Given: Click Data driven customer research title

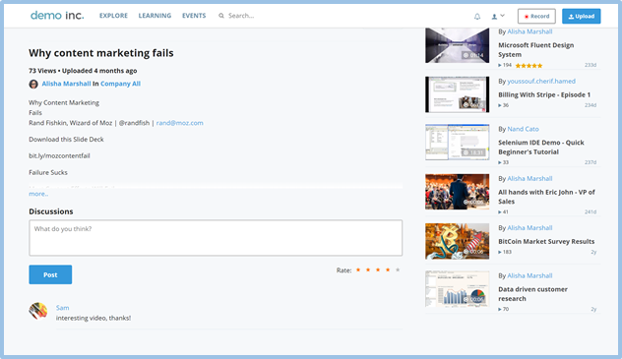Looking at the screenshot, I should (x=532, y=294).
